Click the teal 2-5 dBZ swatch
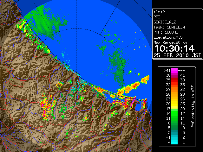The width and height of the screenshot is (203, 152). point(174,132)
